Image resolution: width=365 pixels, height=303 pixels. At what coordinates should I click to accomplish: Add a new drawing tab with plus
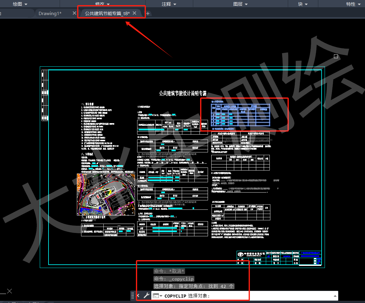pos(148,13)
